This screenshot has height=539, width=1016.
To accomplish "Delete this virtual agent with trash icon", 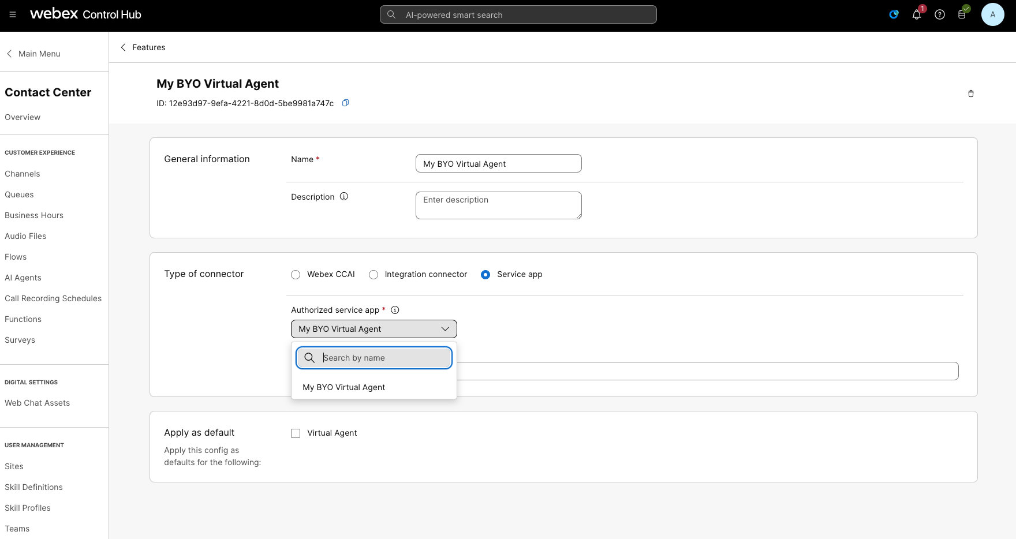I will (x=971, y=93).
